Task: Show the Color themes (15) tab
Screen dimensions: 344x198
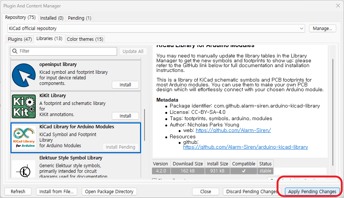Action: click(85, 39)
